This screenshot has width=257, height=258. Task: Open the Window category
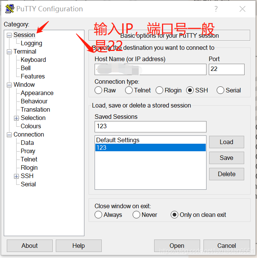pos(24,85)
